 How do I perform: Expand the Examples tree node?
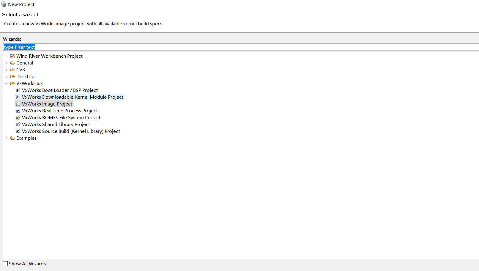(7, 138)
